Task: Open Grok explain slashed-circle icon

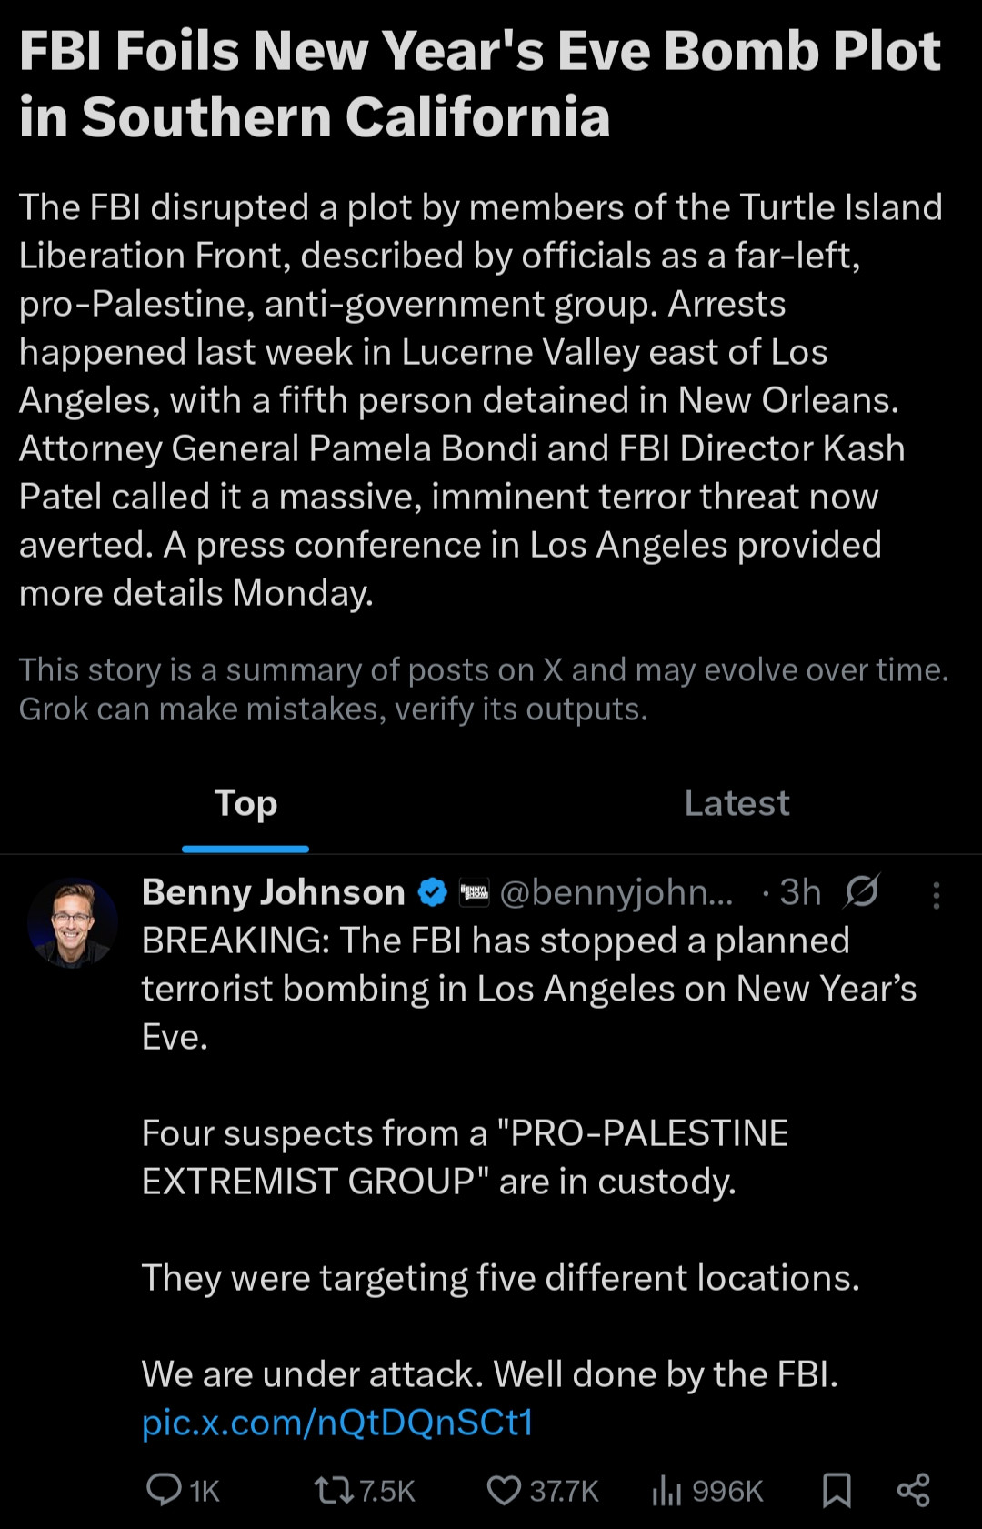Action: point(861,891)
